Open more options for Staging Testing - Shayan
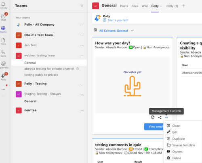This screenshot has height=163, width=202. coord(82,94)
